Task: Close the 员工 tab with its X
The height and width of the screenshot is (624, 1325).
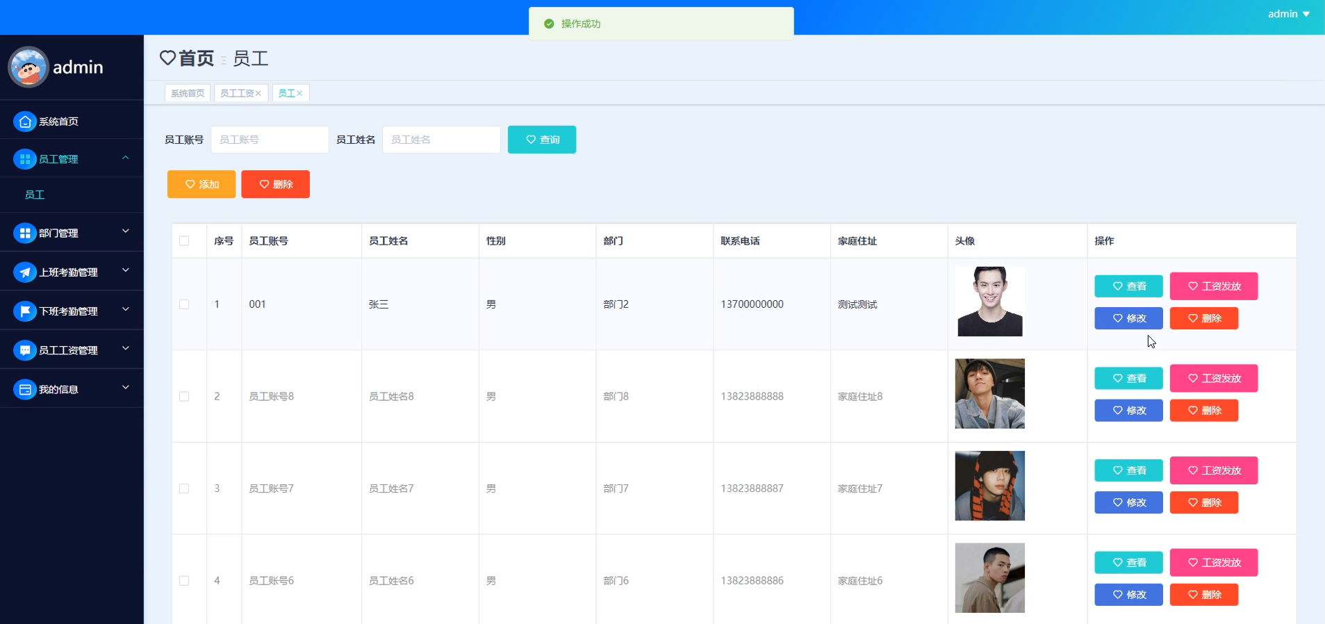Action: click(x=299, y=93)
